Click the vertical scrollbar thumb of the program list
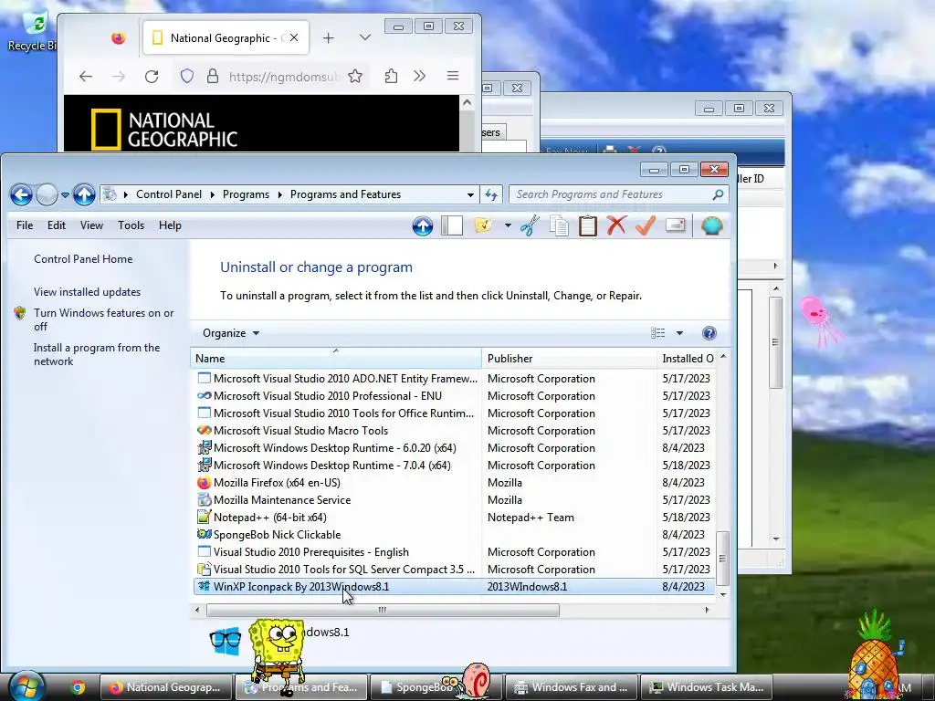The height and width of the screenshot is (701, 935). [x=722, y=558]
